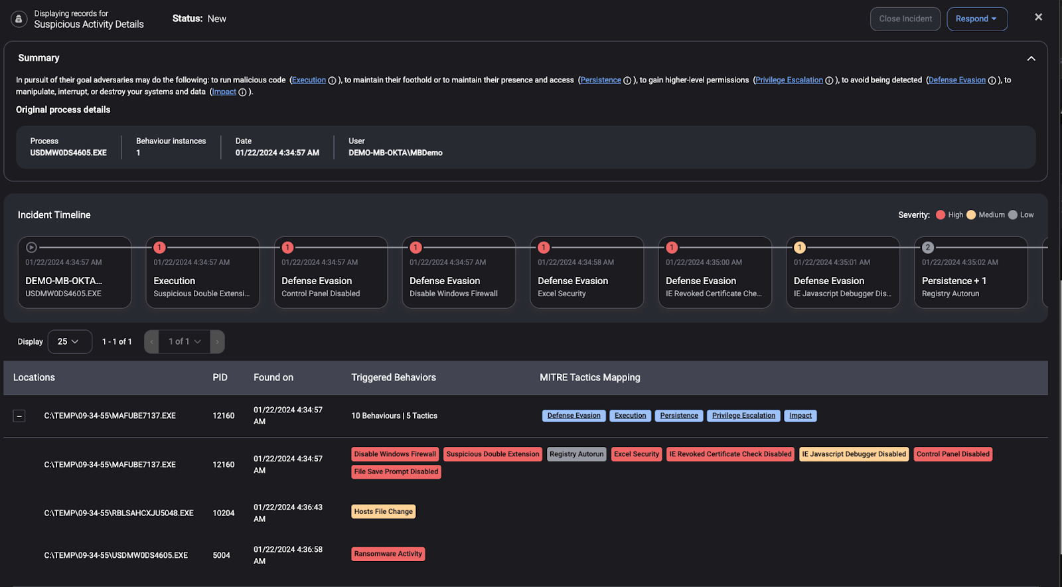This screenshot has width=1062, height=587.
Task: Select the IE Javascript Debugger timeline card
Action: click(x=843, y=273)
